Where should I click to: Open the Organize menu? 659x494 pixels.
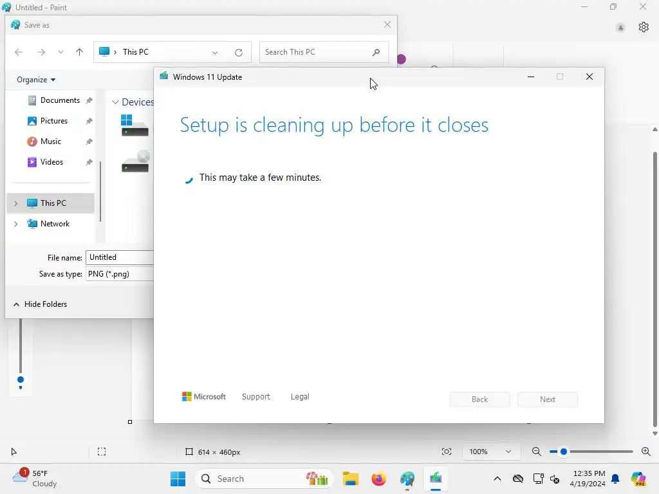point(36,79)
